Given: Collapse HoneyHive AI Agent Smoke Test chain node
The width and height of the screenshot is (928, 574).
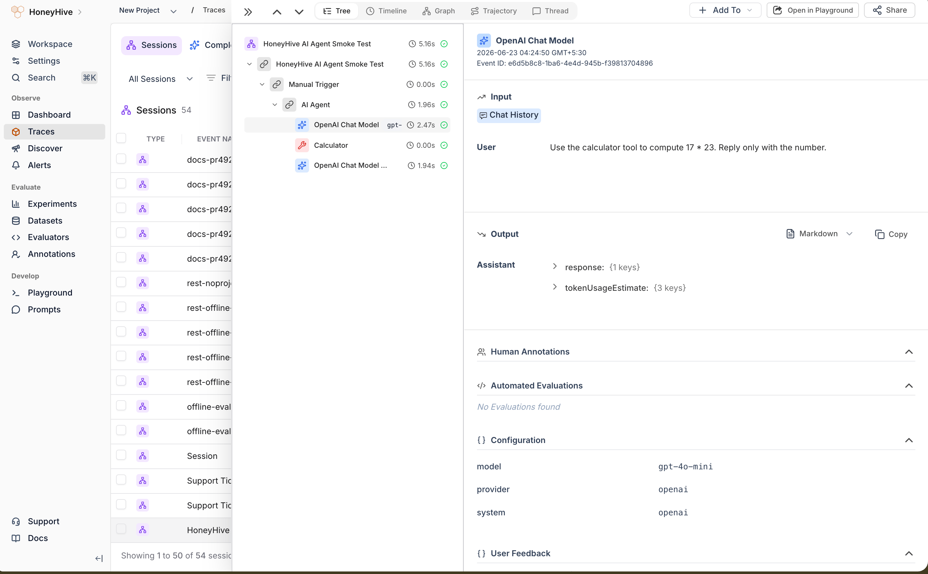Looking at the screenshot, I should tap(249, 64).
